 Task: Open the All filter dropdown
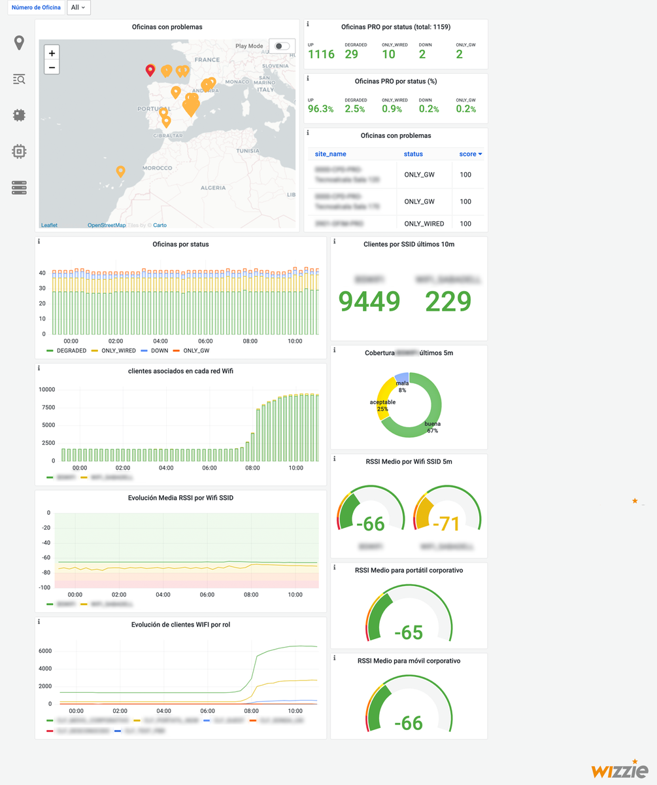pos(78,7)
